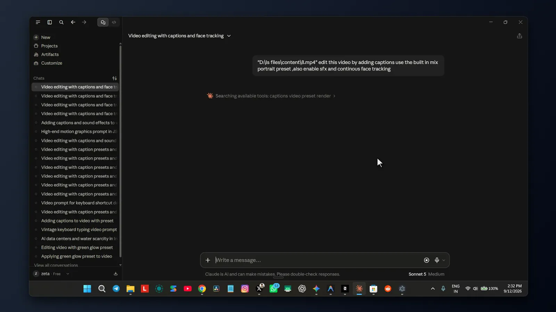Switch to the chat mode tab
This screenshot has width=556, height=312.
pyautogui.click(x=103, y=22)
